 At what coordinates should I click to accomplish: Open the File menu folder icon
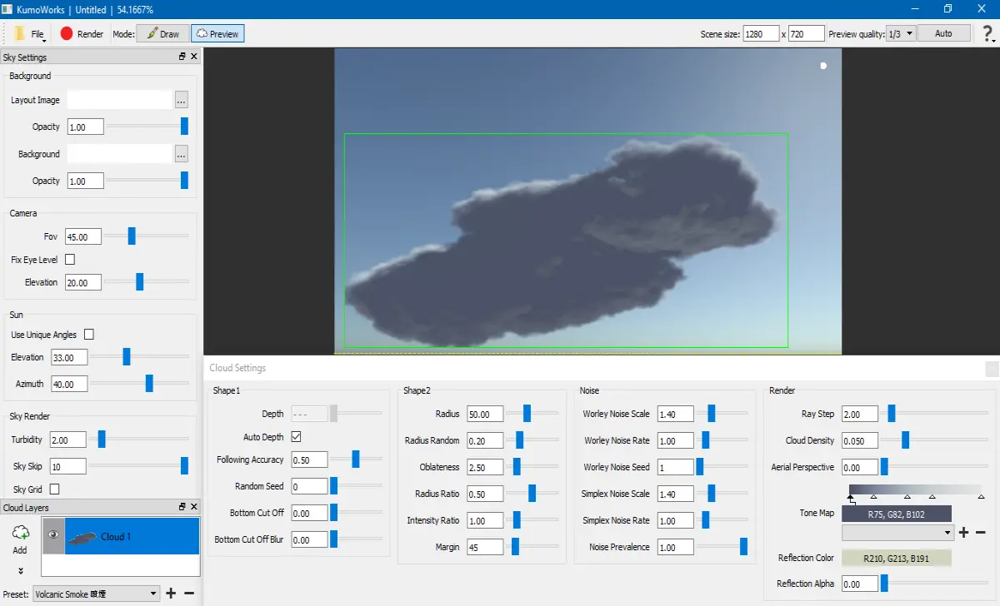pyautogui.click(x=20, y=33)
